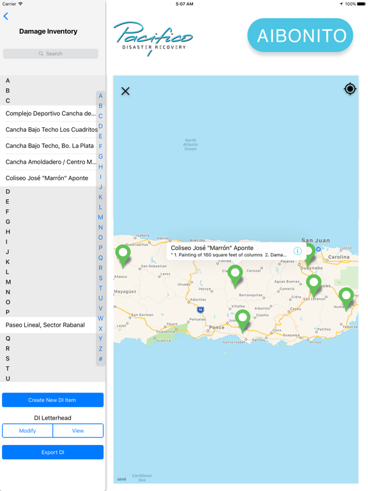Jump to index letter H
Screen dimensions: 368x491
click(x=100, y=167)
